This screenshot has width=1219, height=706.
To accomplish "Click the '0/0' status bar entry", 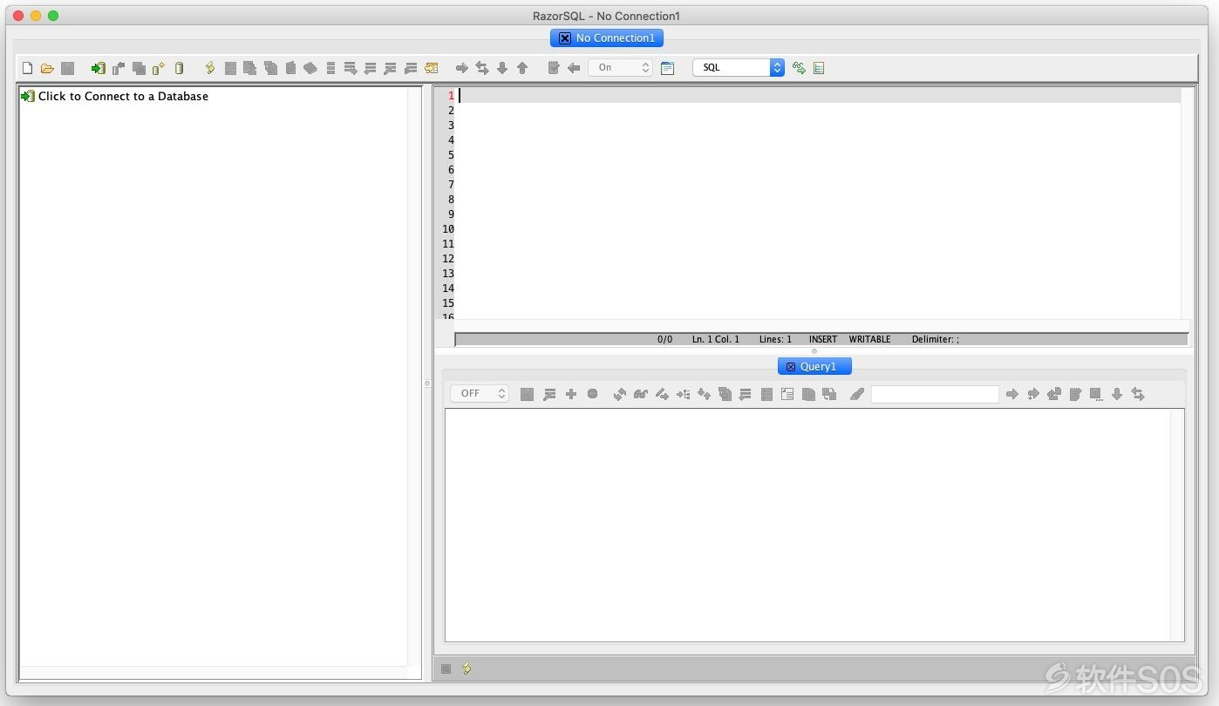I will (665, 339).
